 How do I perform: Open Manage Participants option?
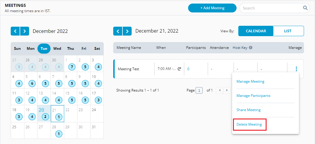pos(253,96)
